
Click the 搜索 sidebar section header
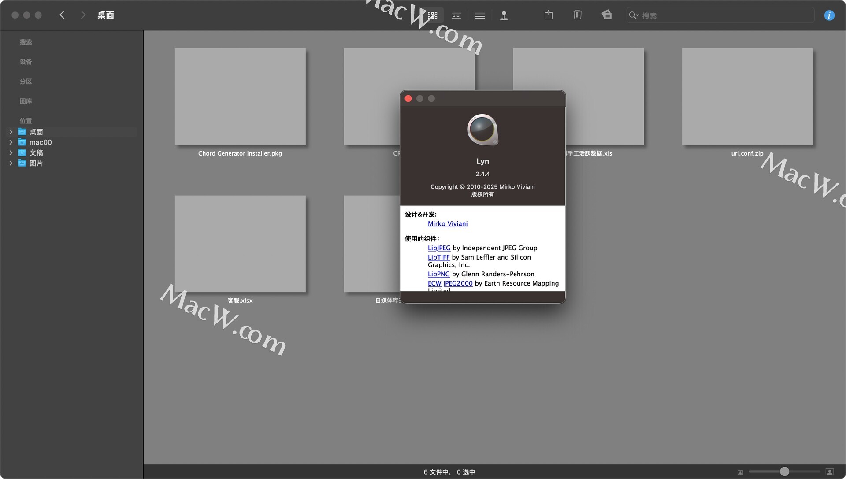26,42
